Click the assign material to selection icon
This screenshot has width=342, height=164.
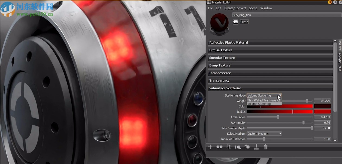[x=238, y=147]
